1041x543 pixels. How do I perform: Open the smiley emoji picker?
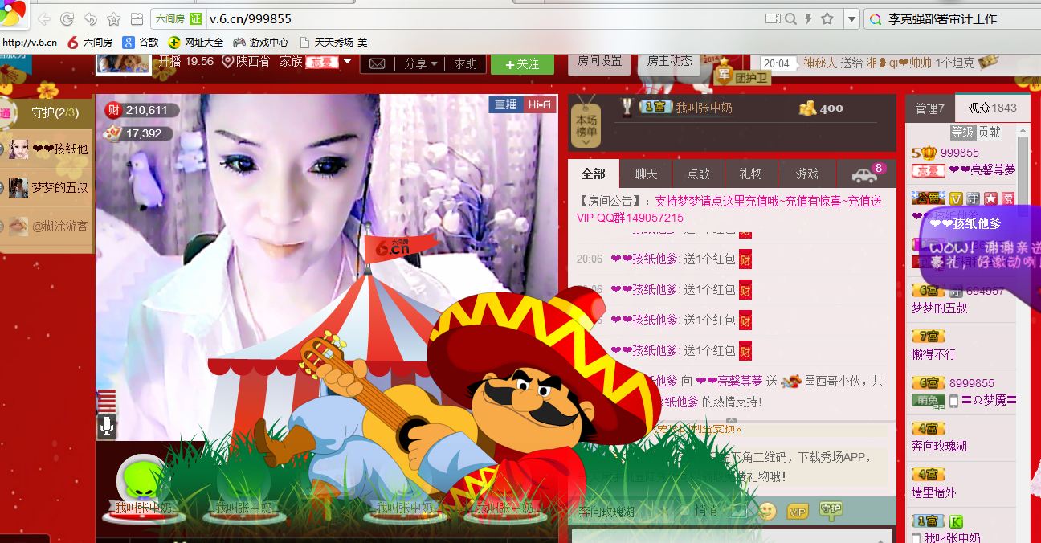(767, 512)
